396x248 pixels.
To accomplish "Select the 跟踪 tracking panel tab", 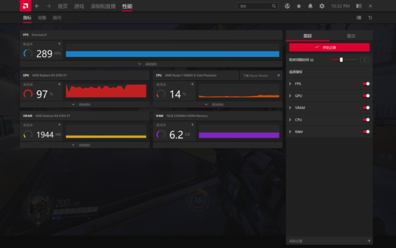I will [x=308, y=36].
